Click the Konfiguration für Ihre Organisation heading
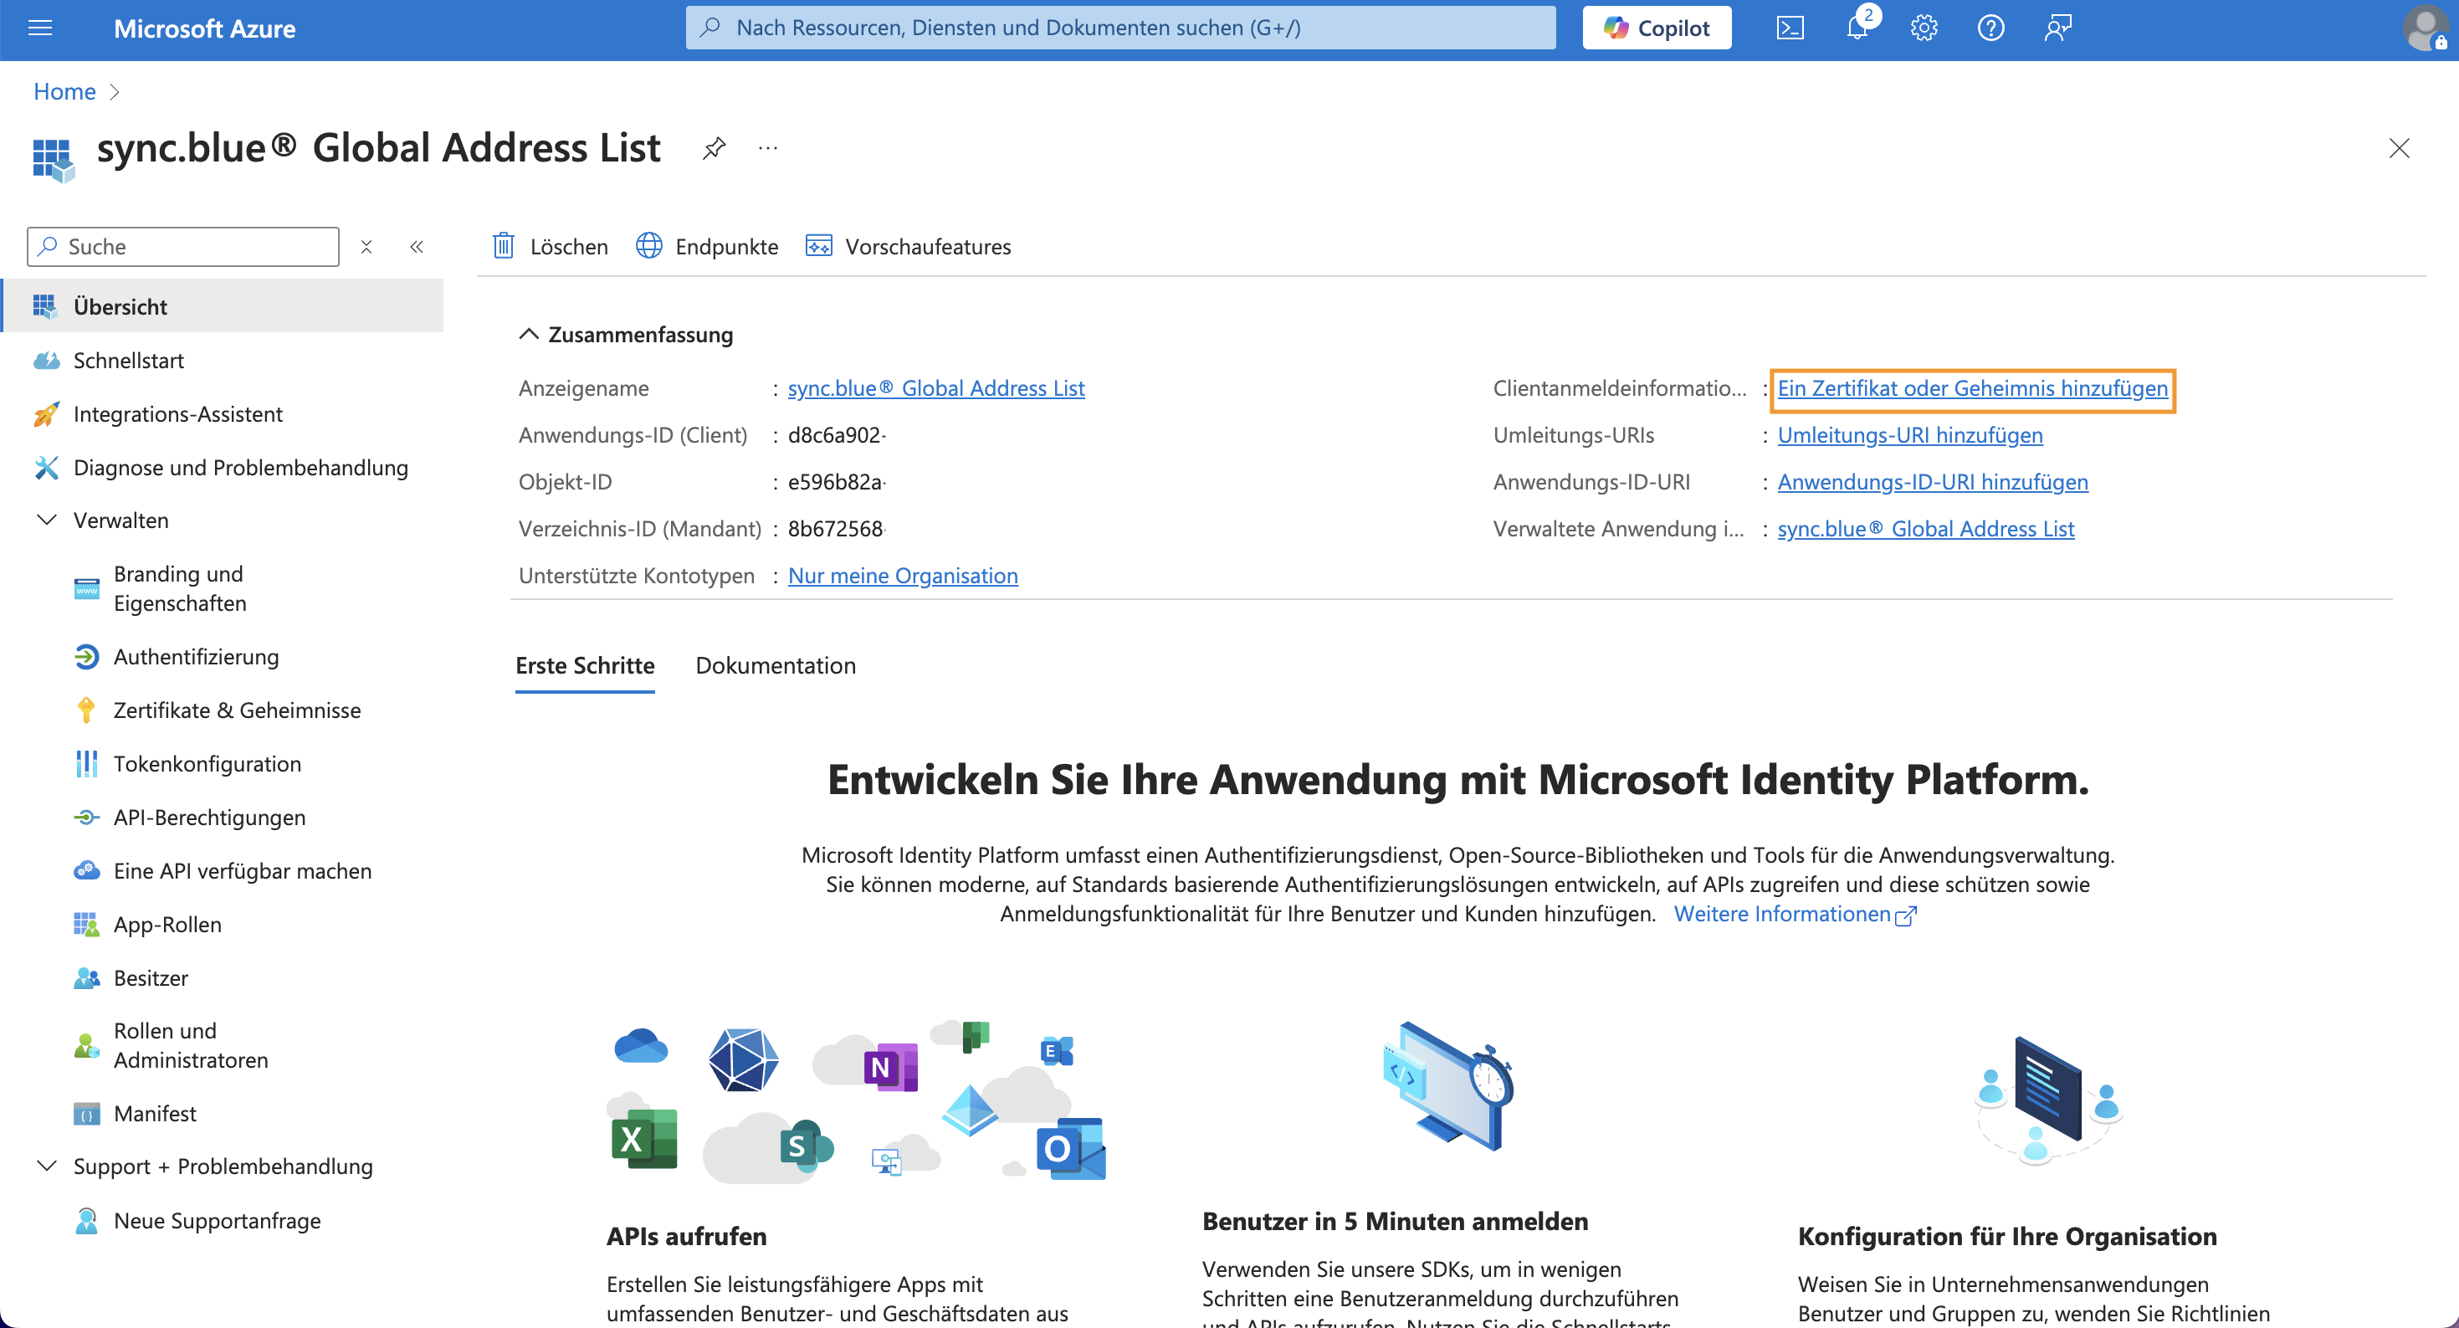This screenshot has height=1328, width=2459. click(2006, 1236)
